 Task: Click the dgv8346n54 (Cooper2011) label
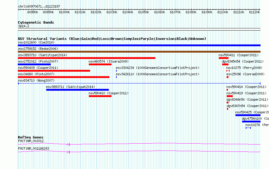click(247, 99)
